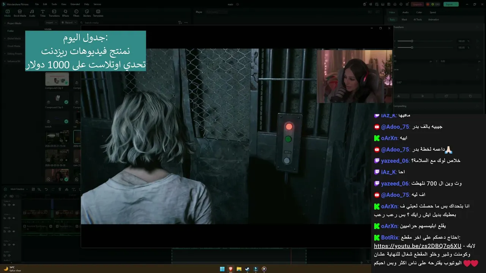This screenshot has height=273, width=486.
Task: Open the View menu
Action: (x=63, y=4)
